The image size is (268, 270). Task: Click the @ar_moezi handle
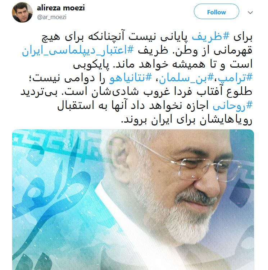click(52, 17)
